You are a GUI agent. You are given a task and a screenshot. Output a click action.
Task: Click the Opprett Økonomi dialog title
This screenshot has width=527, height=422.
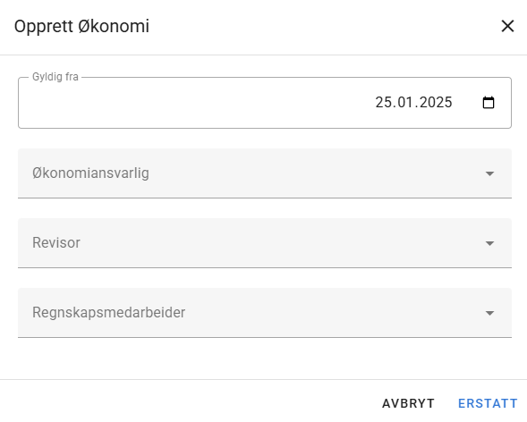pyautogui.click(x=81, y=26)
